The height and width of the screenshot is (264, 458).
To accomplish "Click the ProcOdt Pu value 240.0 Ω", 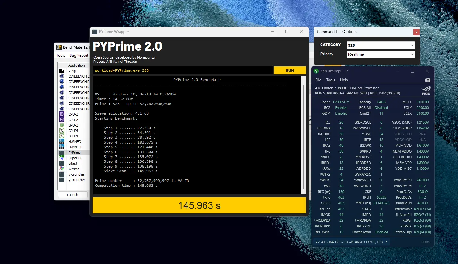I will 422,180.
